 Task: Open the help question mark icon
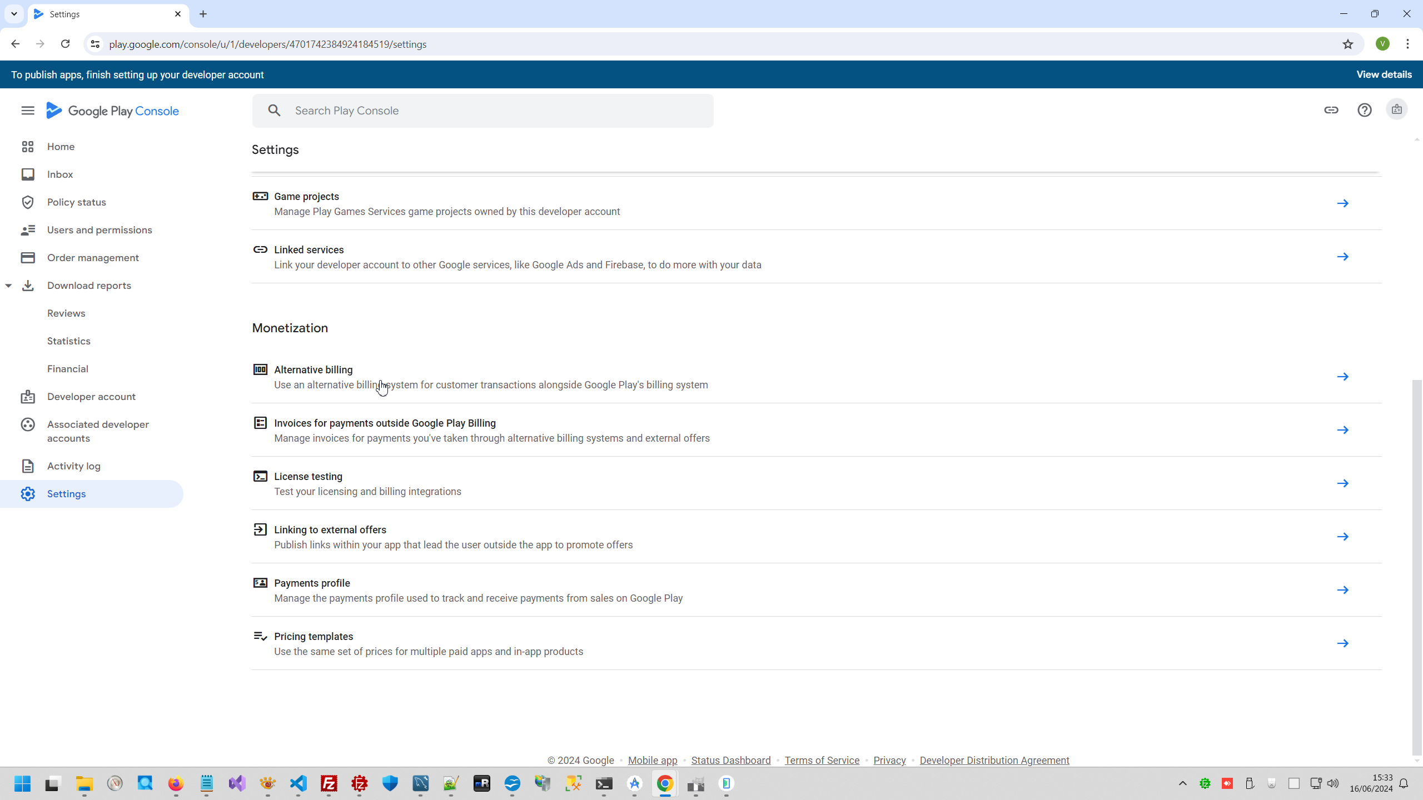[1364, 110]
